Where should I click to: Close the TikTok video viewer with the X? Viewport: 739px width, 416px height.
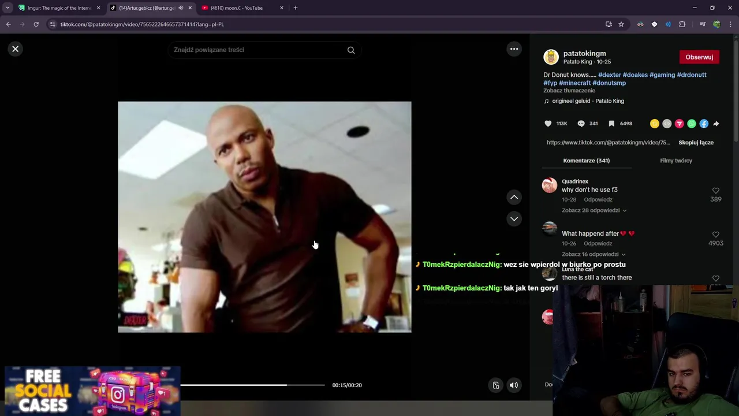[x=16, y=49]
